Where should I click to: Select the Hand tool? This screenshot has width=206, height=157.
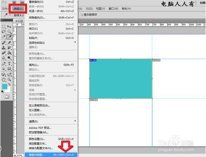coord(4,79)
